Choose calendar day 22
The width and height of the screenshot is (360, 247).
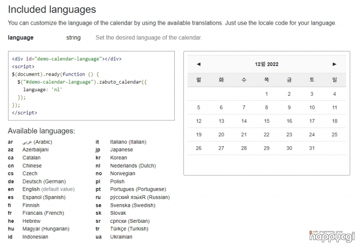coord(266,135)
